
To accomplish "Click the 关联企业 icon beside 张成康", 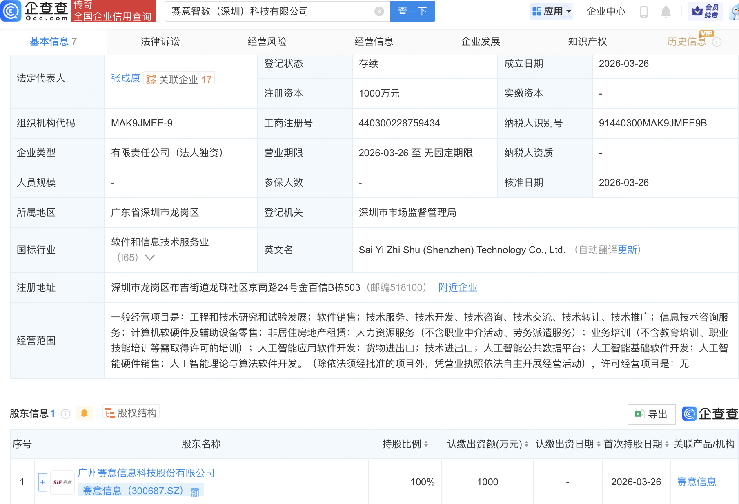I will 151,79.
